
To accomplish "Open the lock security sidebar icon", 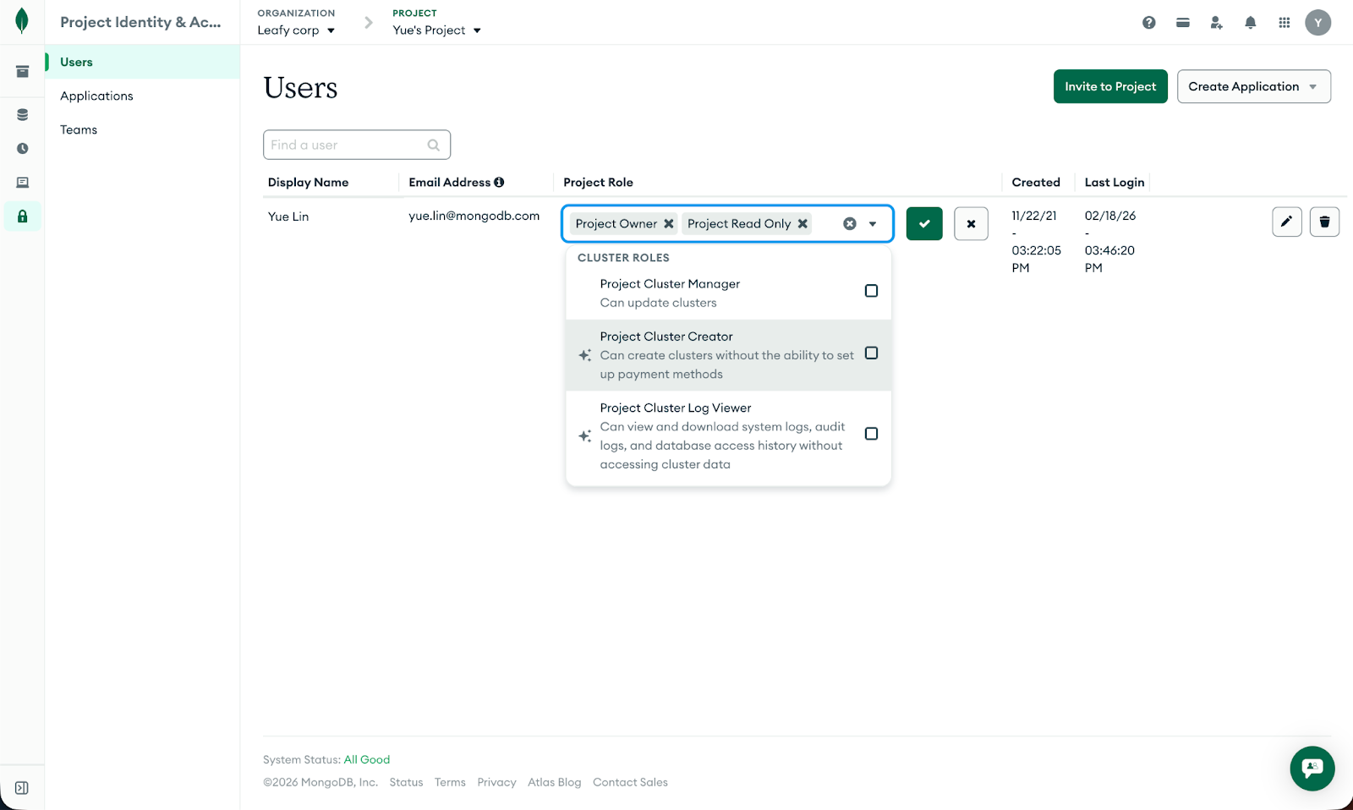I will coord(22,216).
